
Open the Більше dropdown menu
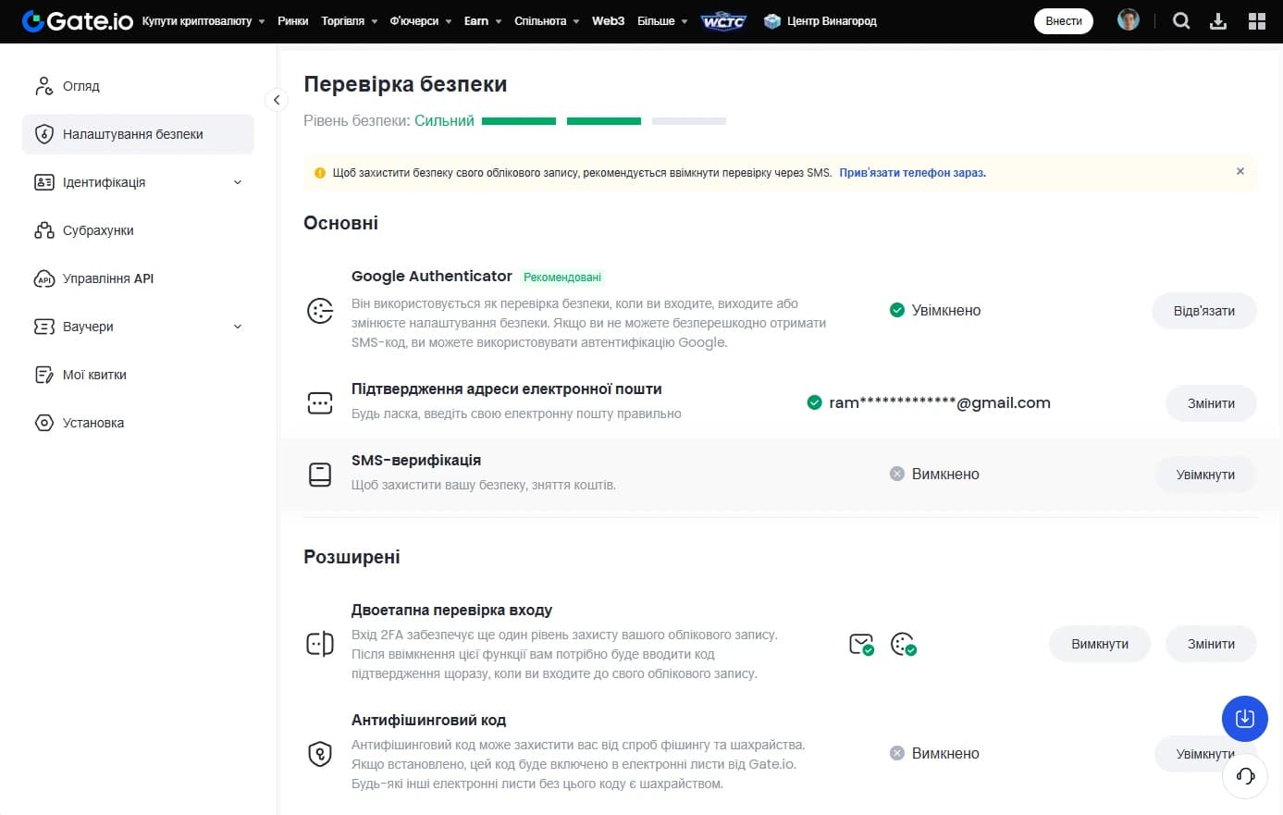click(x=662, y=20)
